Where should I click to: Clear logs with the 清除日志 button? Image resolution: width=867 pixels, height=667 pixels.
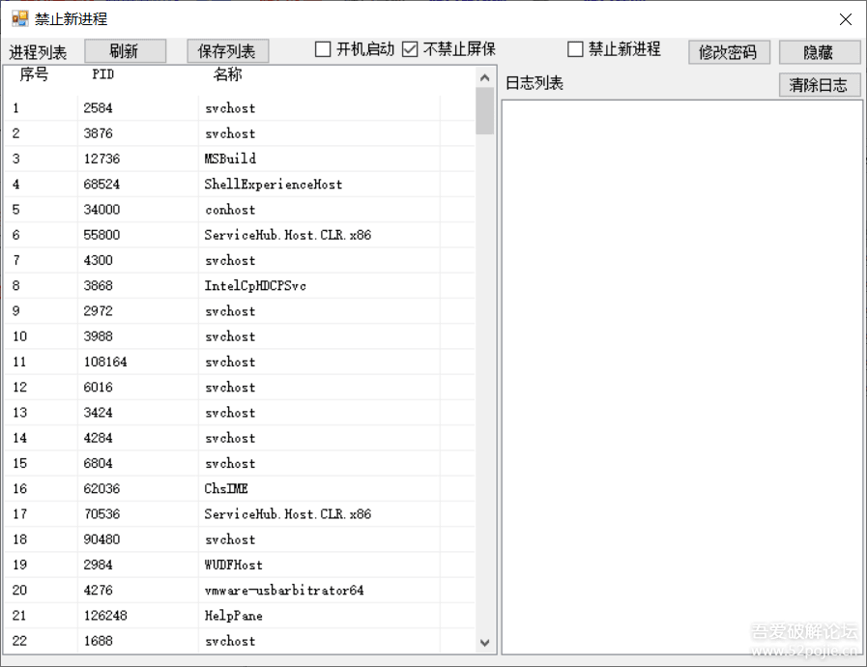820,85
